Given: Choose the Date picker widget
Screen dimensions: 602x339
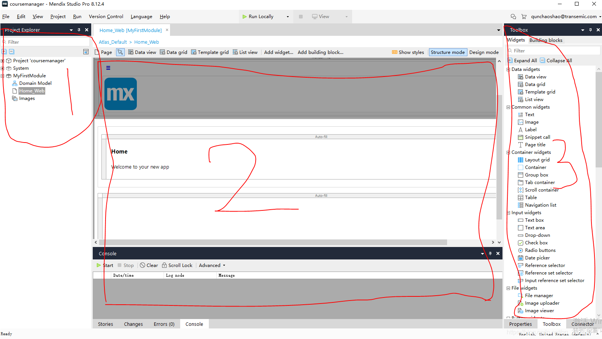Looking at the screenshot, I should (x=537, y=258).
